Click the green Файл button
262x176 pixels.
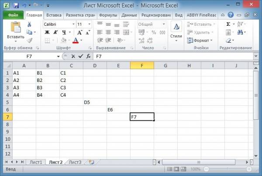(x=13, y=15)
